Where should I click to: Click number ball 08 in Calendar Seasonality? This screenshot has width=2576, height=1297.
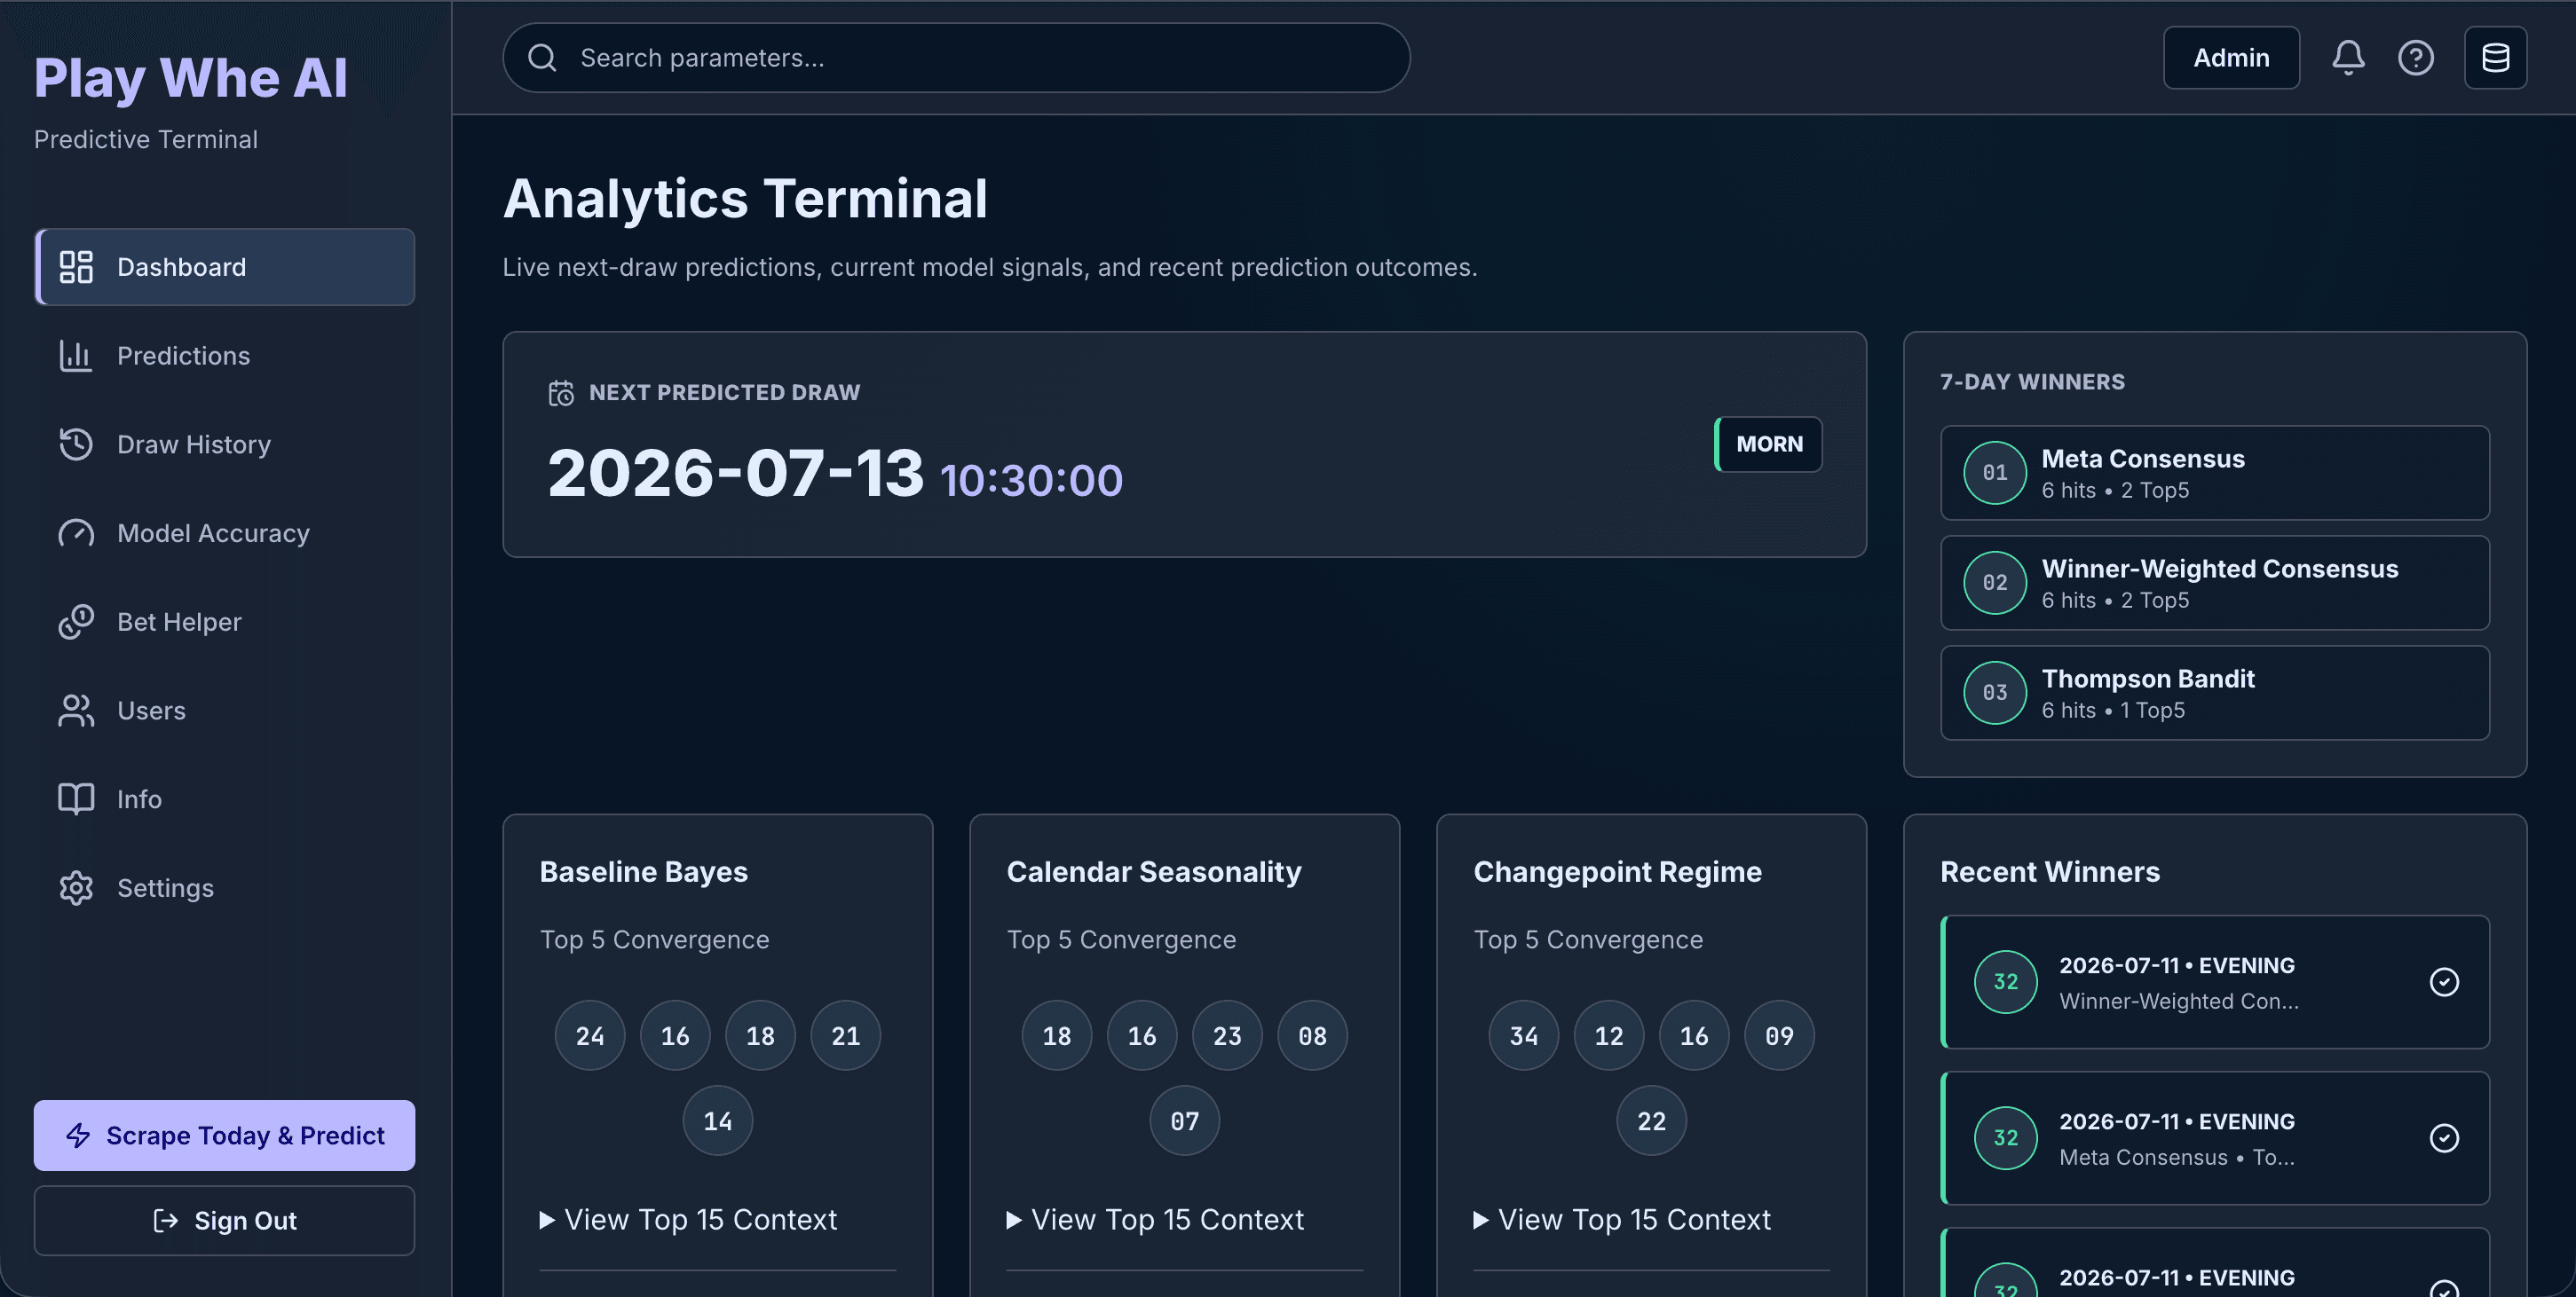tap(1313, 1035)
